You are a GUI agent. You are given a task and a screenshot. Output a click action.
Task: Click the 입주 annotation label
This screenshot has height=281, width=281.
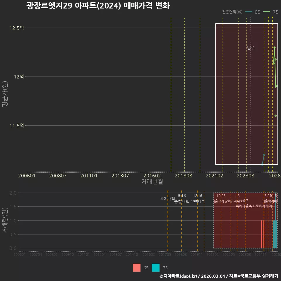click(251, 48)
